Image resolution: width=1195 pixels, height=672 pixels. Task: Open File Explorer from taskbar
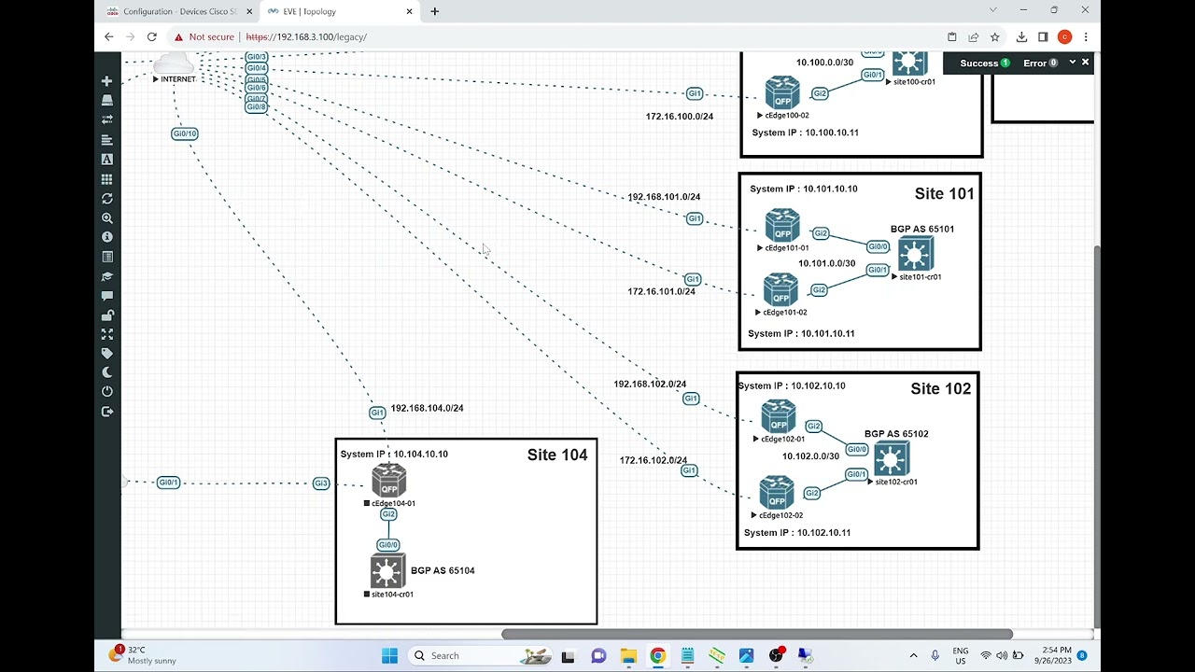[628, 655]
